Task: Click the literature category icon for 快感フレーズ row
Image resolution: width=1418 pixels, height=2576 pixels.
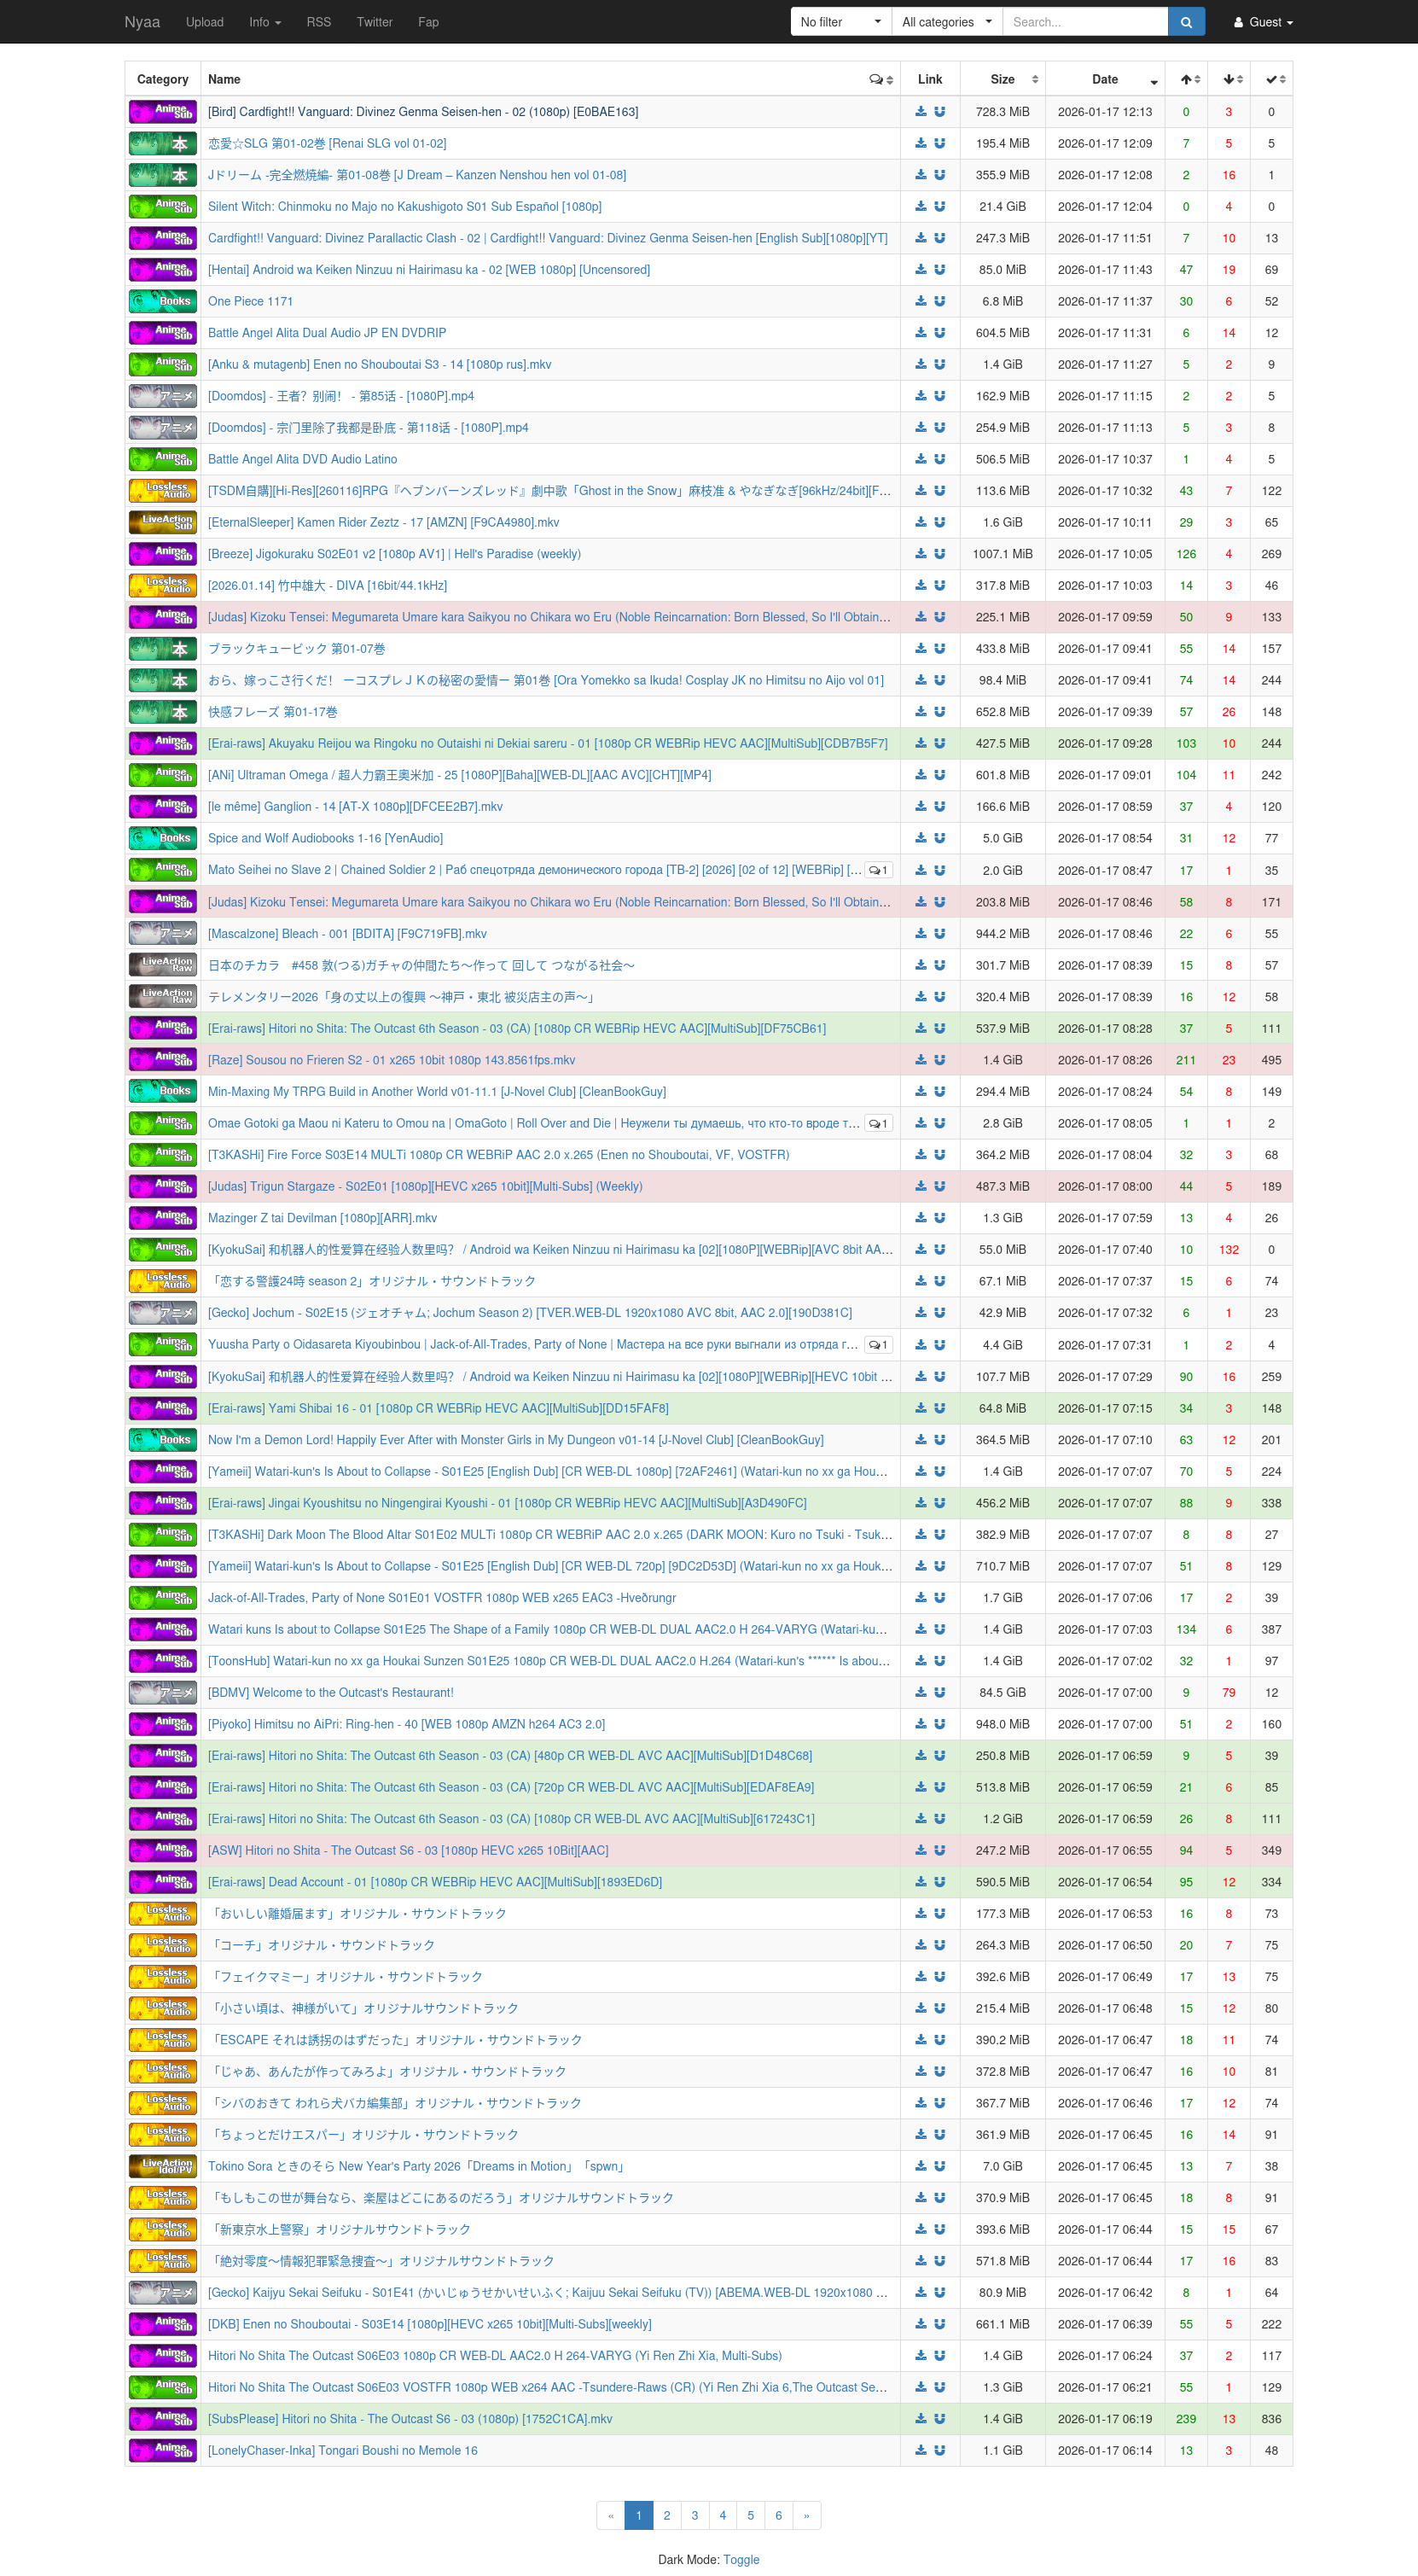Action: 163,712
